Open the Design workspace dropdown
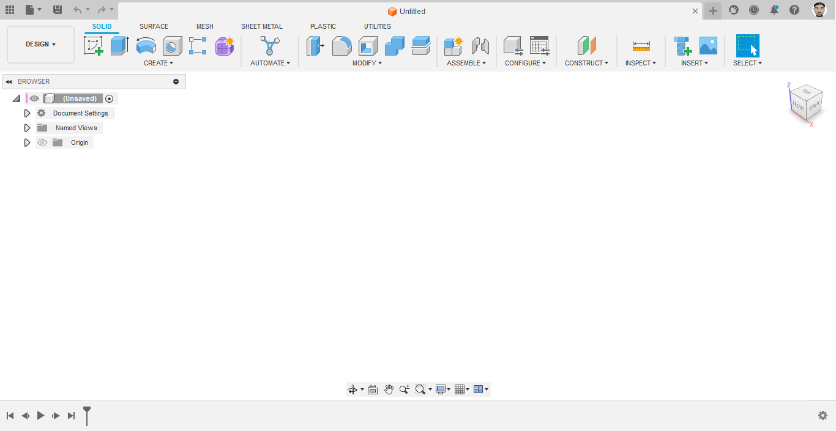Image resolution: width=836 pixels, height=431 pixels. [x=40, y=44]
